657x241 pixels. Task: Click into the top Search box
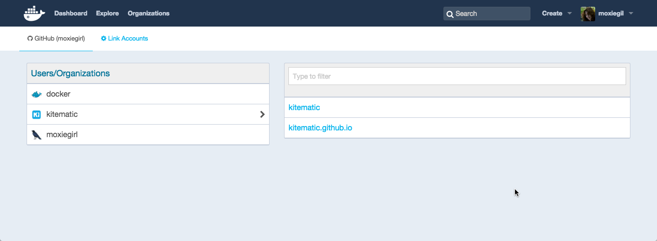tap(491, 14)
